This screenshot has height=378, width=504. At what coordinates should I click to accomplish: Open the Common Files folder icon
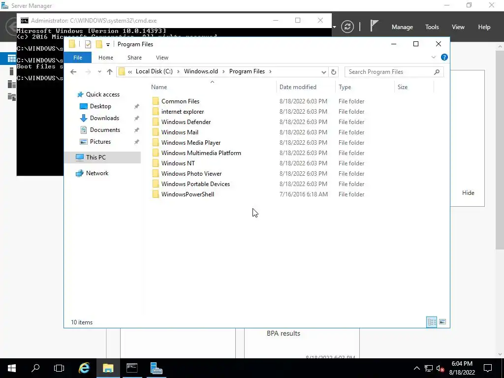click(156, 101)
